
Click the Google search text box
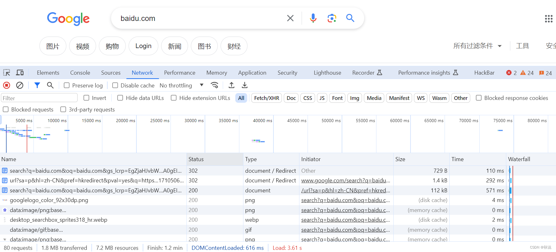(200, 18)
